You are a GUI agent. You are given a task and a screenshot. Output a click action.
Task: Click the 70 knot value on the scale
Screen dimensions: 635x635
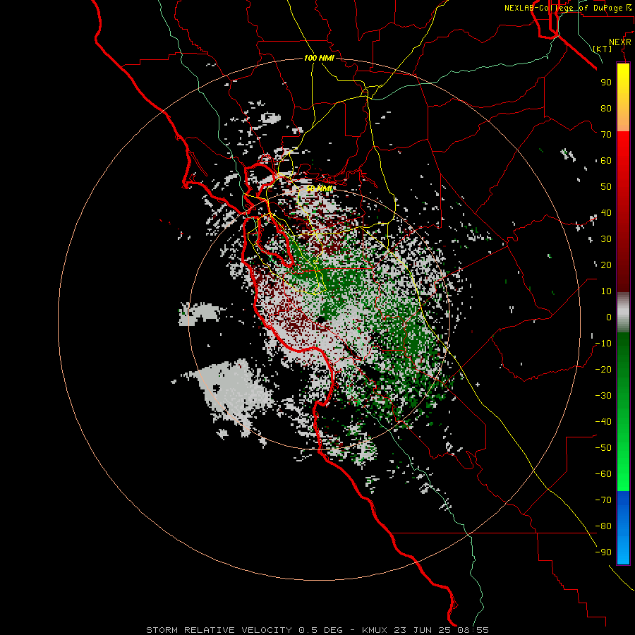(606, 135)
